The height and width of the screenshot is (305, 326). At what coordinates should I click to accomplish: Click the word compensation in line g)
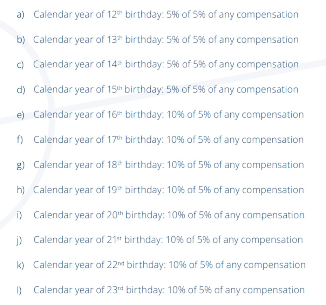273,165
